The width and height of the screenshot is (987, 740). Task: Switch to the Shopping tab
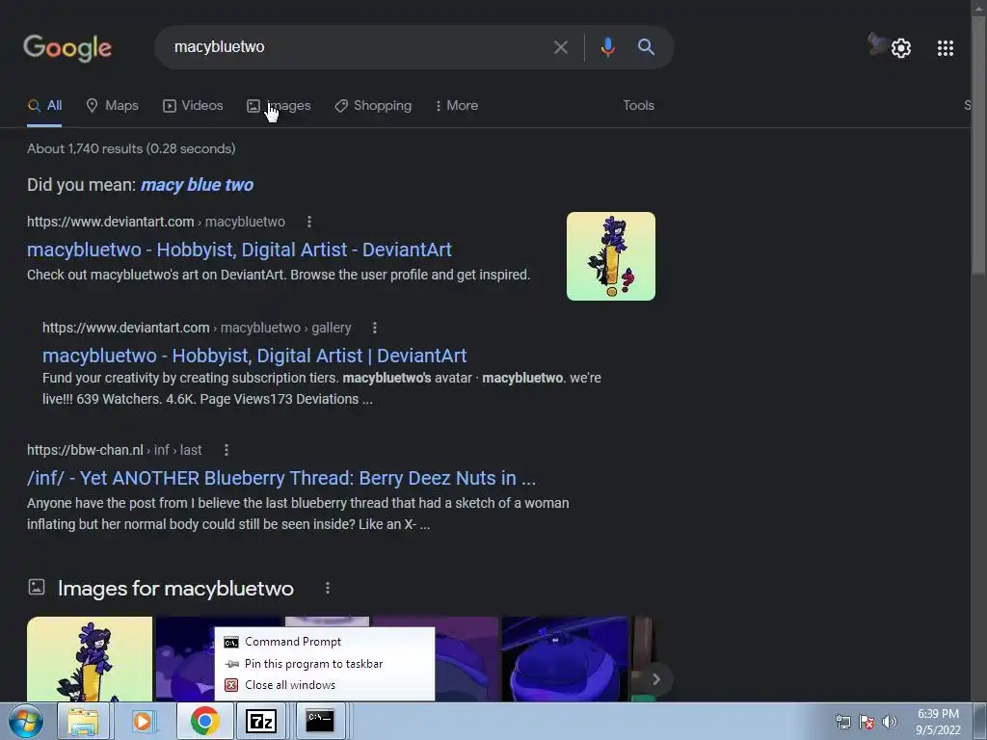point(373,106)
